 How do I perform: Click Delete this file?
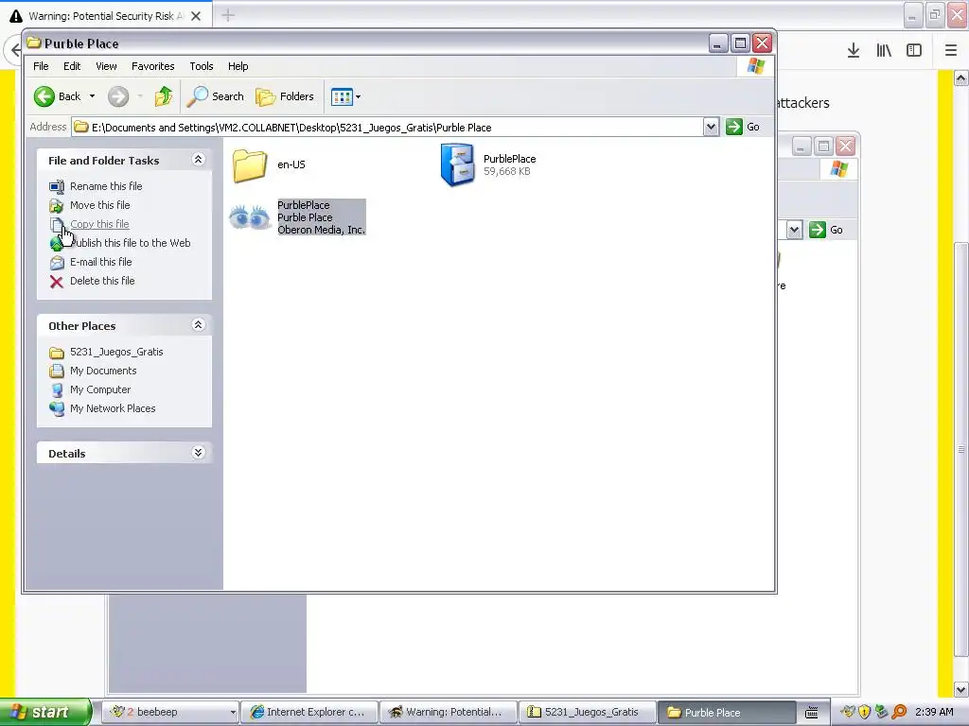(102, 280)
